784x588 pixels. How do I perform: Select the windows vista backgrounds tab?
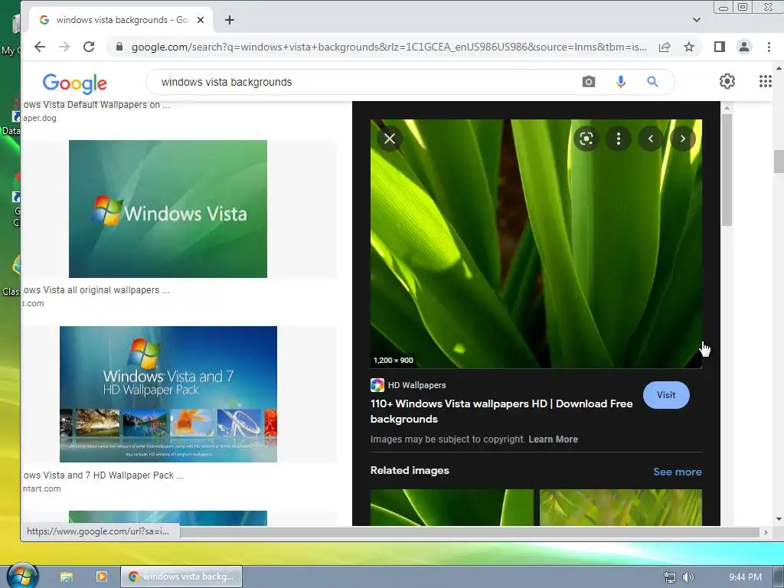122,20
